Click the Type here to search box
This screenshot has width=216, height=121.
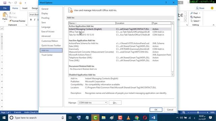click(37, 118)
